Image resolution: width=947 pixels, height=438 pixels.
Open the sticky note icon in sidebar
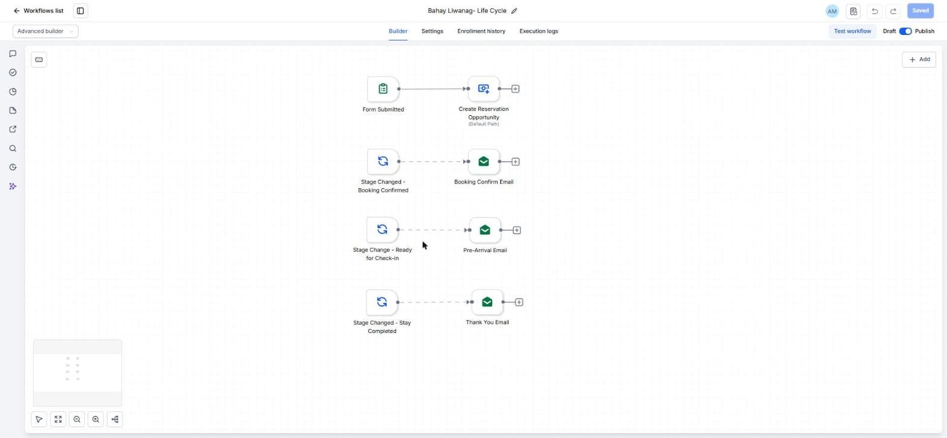[13, 110]
